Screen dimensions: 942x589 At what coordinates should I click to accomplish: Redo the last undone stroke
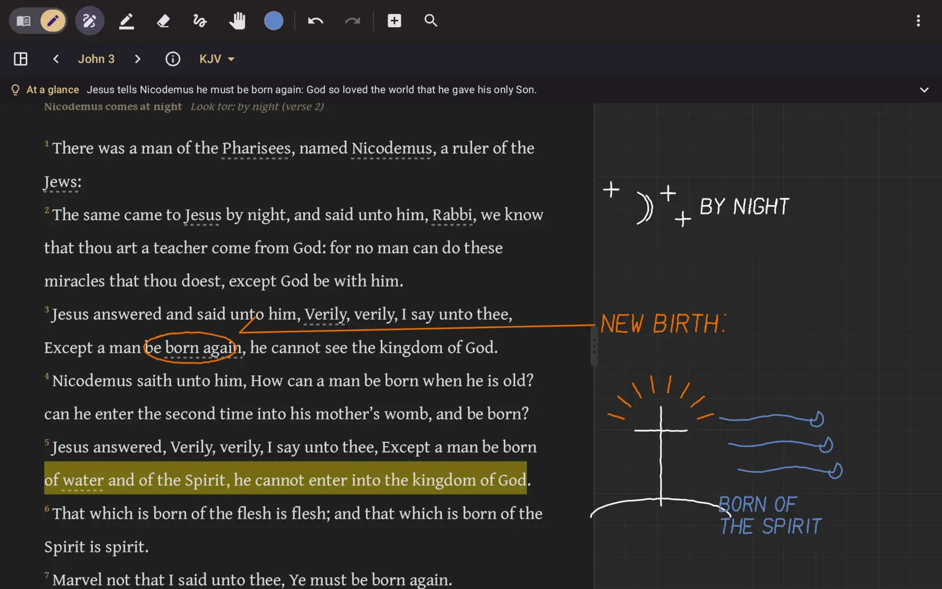coord(352,21)
